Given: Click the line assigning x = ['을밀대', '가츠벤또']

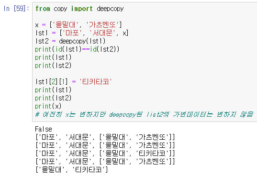Looking at the screenshot, I should point(78,25).
